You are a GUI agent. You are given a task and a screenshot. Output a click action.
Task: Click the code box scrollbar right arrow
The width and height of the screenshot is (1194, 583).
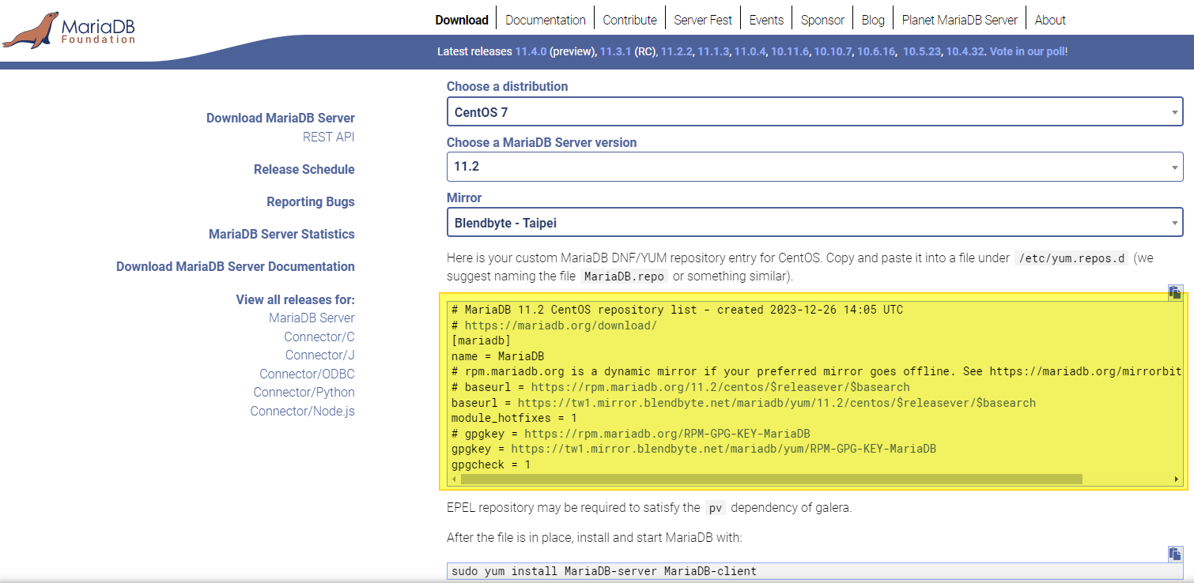click(x=1177, y=479)
